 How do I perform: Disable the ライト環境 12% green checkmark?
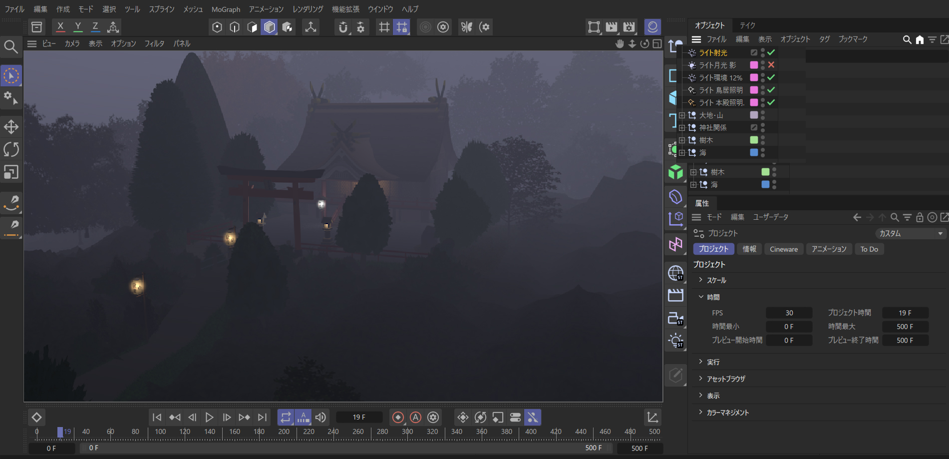(771, 77)
